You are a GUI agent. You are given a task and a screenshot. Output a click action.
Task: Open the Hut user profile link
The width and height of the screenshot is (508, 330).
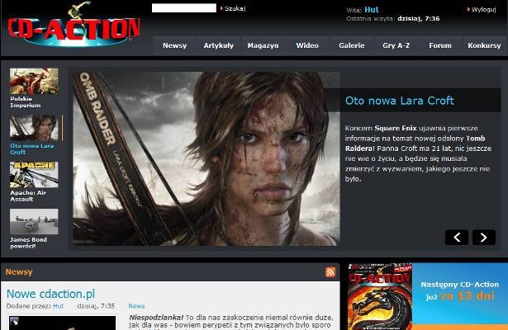coord(371,10)
